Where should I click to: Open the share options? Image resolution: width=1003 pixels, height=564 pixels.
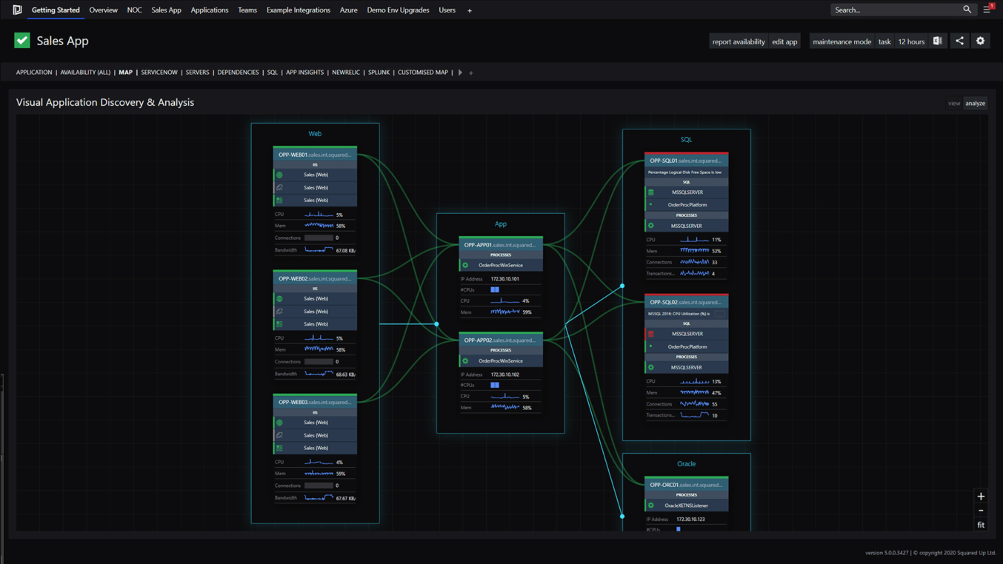pyautogui.click(x=959, y=41)
